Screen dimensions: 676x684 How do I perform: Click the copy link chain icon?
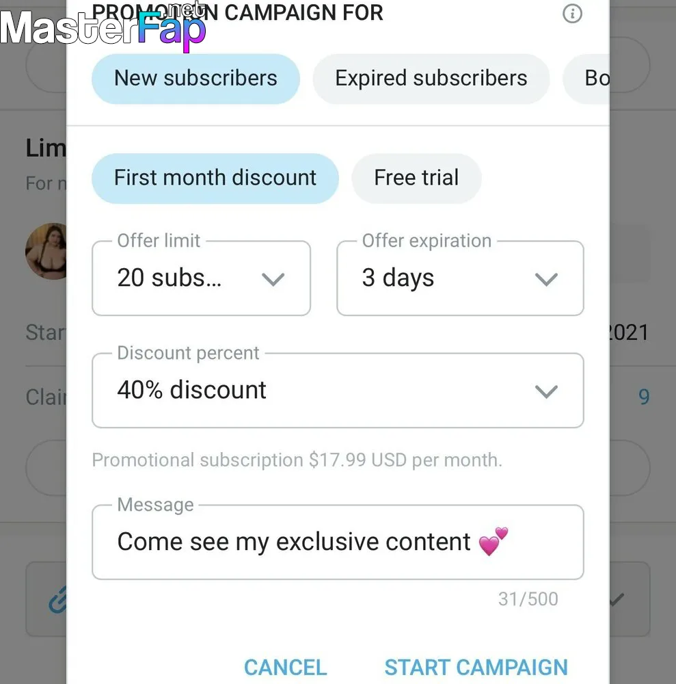pos(57,600)
